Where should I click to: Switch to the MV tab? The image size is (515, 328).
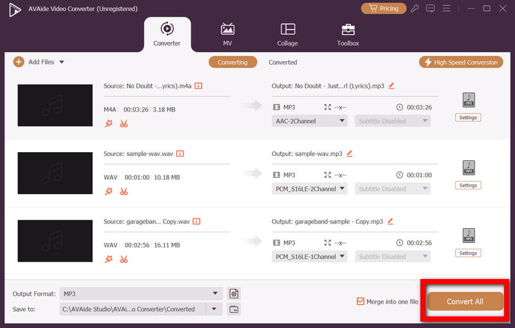pyautogui.click(x=227, y=34)
